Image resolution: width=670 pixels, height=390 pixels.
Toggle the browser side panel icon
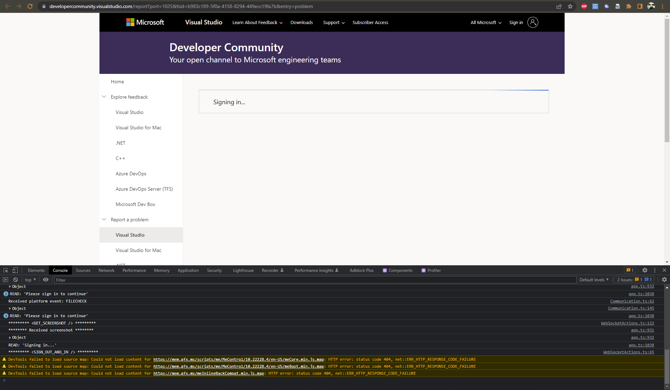click(x=640, y=6)
